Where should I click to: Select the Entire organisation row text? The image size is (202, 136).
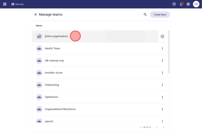(56, 36)
